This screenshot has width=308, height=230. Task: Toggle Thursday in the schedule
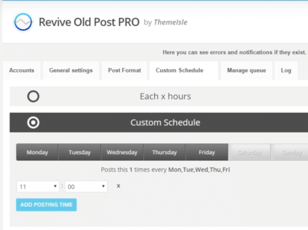click(x=164, y=152)
